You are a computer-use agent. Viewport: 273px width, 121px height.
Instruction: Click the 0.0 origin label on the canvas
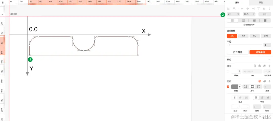[x=33, y=29]
